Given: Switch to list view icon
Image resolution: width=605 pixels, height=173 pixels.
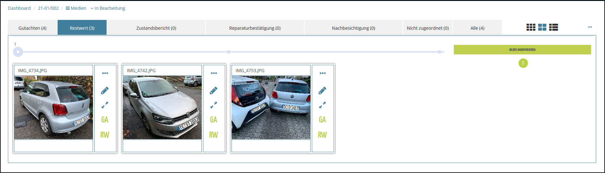Looking at the screenshot, I should (x=553, y=28).
